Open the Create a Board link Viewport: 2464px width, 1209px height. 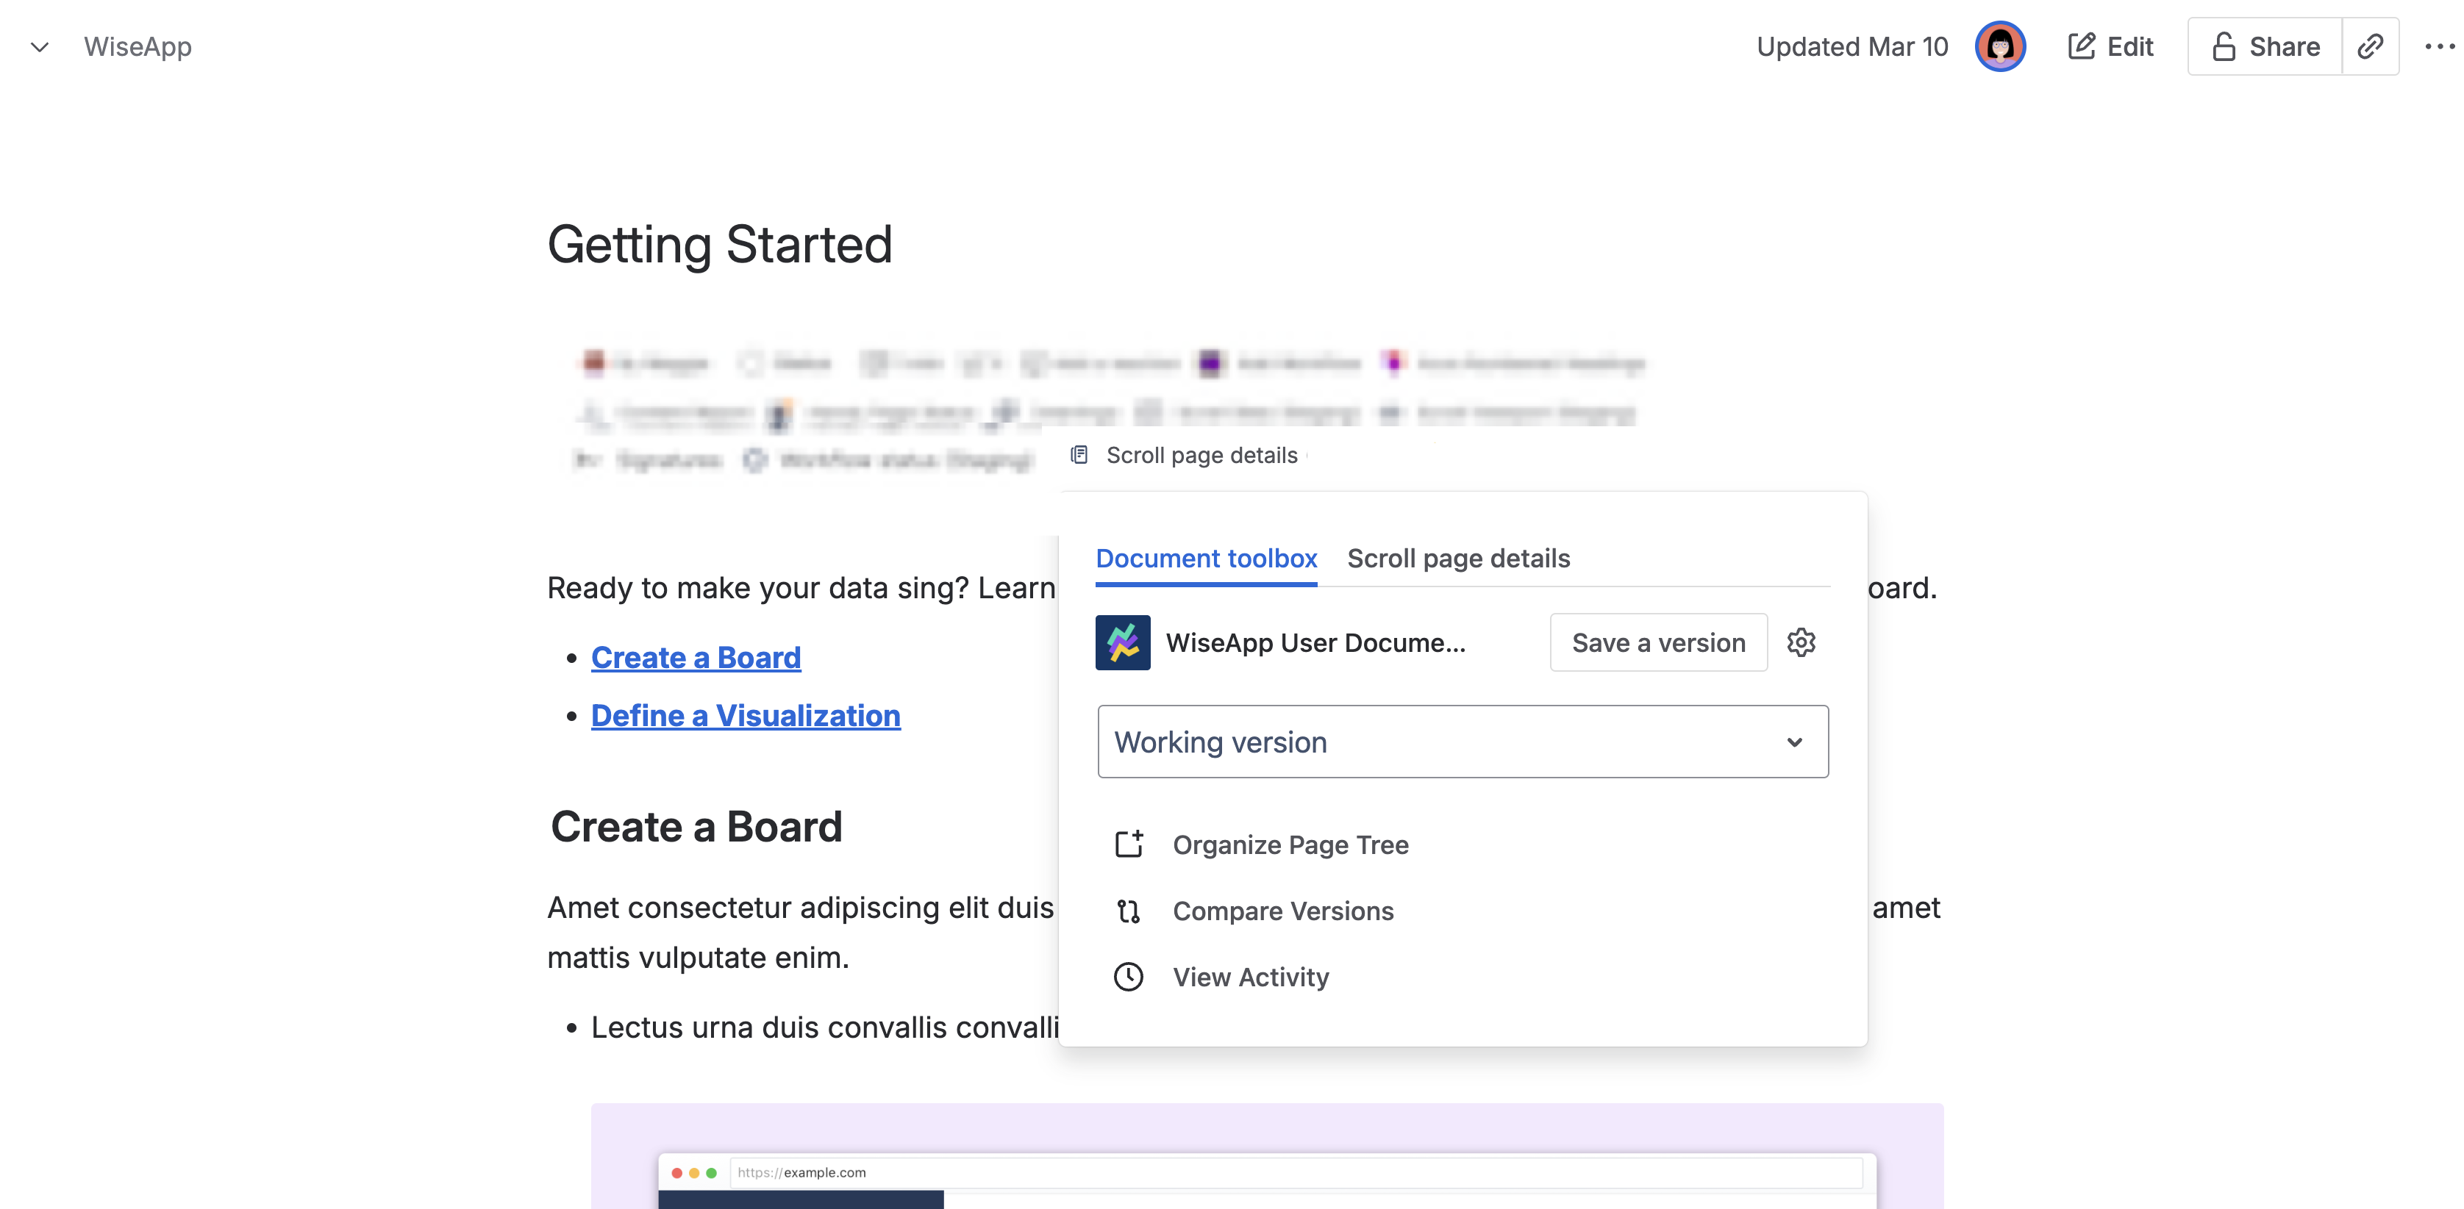696,658
